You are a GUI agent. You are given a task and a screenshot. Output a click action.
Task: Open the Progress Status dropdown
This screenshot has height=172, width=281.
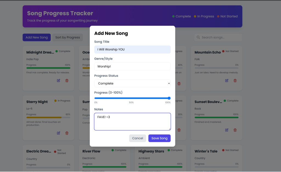coord(132,83)
